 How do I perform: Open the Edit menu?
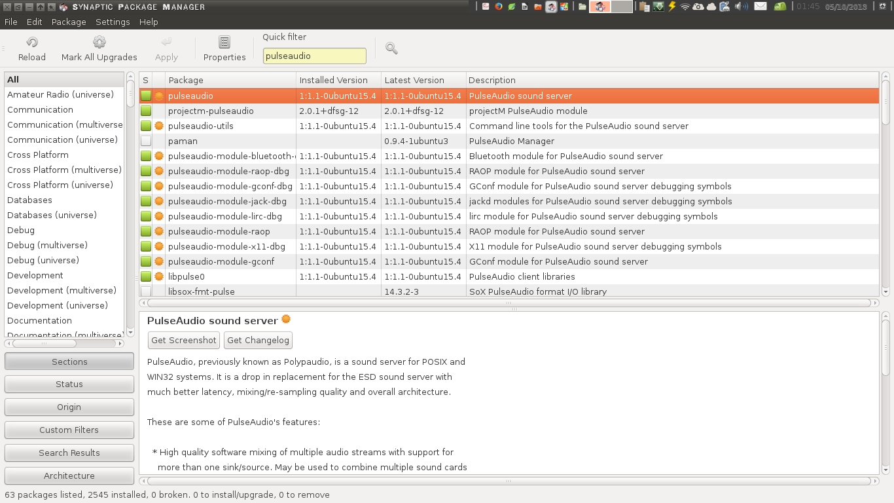coord(34,22)
